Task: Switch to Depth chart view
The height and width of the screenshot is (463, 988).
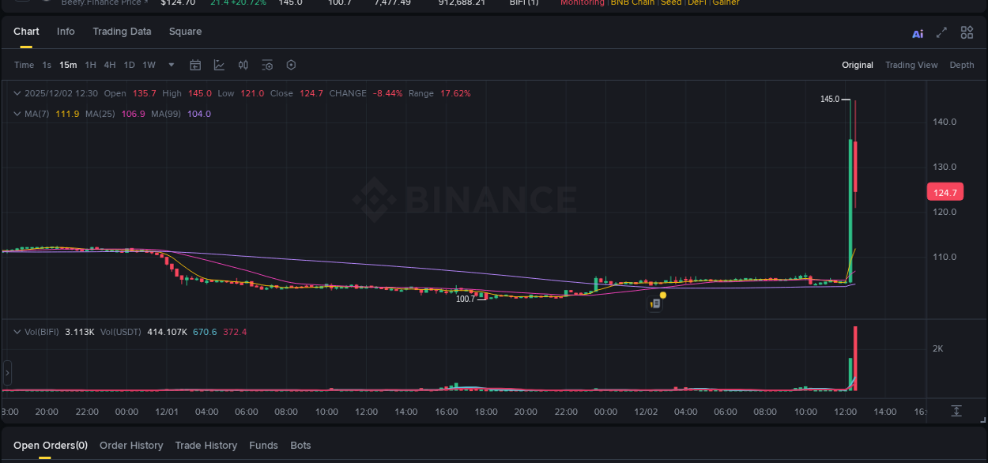Action: (x=962, y=65)
